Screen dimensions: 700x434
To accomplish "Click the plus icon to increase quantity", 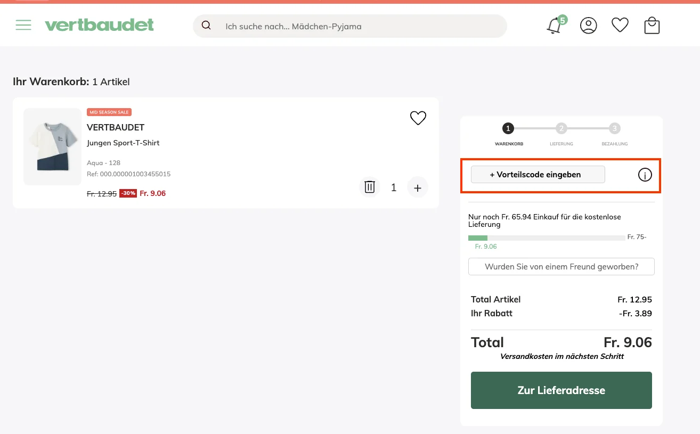I will pyautogui.click(x=418, y=187).
